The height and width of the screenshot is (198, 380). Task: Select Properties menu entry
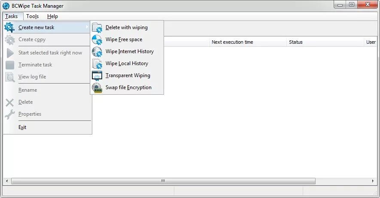(47, 114)
